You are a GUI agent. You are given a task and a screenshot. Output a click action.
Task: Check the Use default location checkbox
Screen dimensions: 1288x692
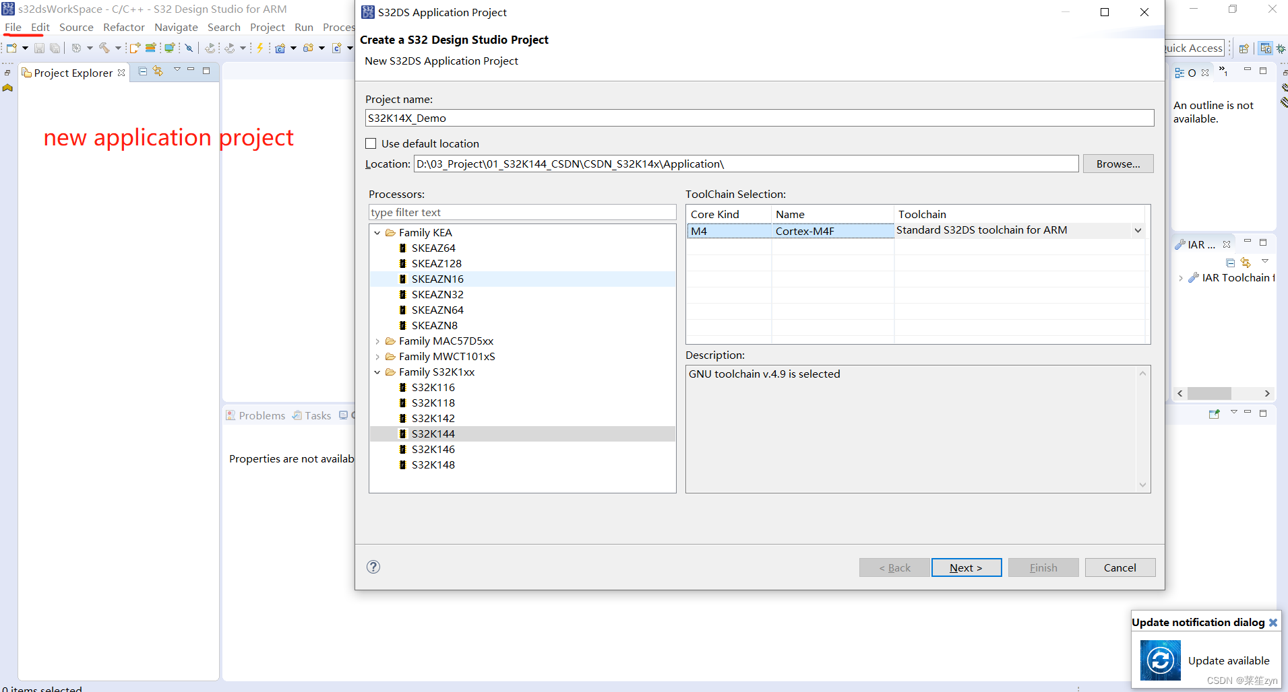371,143
